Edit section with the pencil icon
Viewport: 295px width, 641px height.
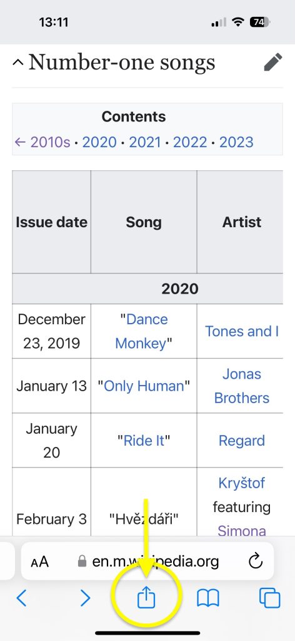272,62
